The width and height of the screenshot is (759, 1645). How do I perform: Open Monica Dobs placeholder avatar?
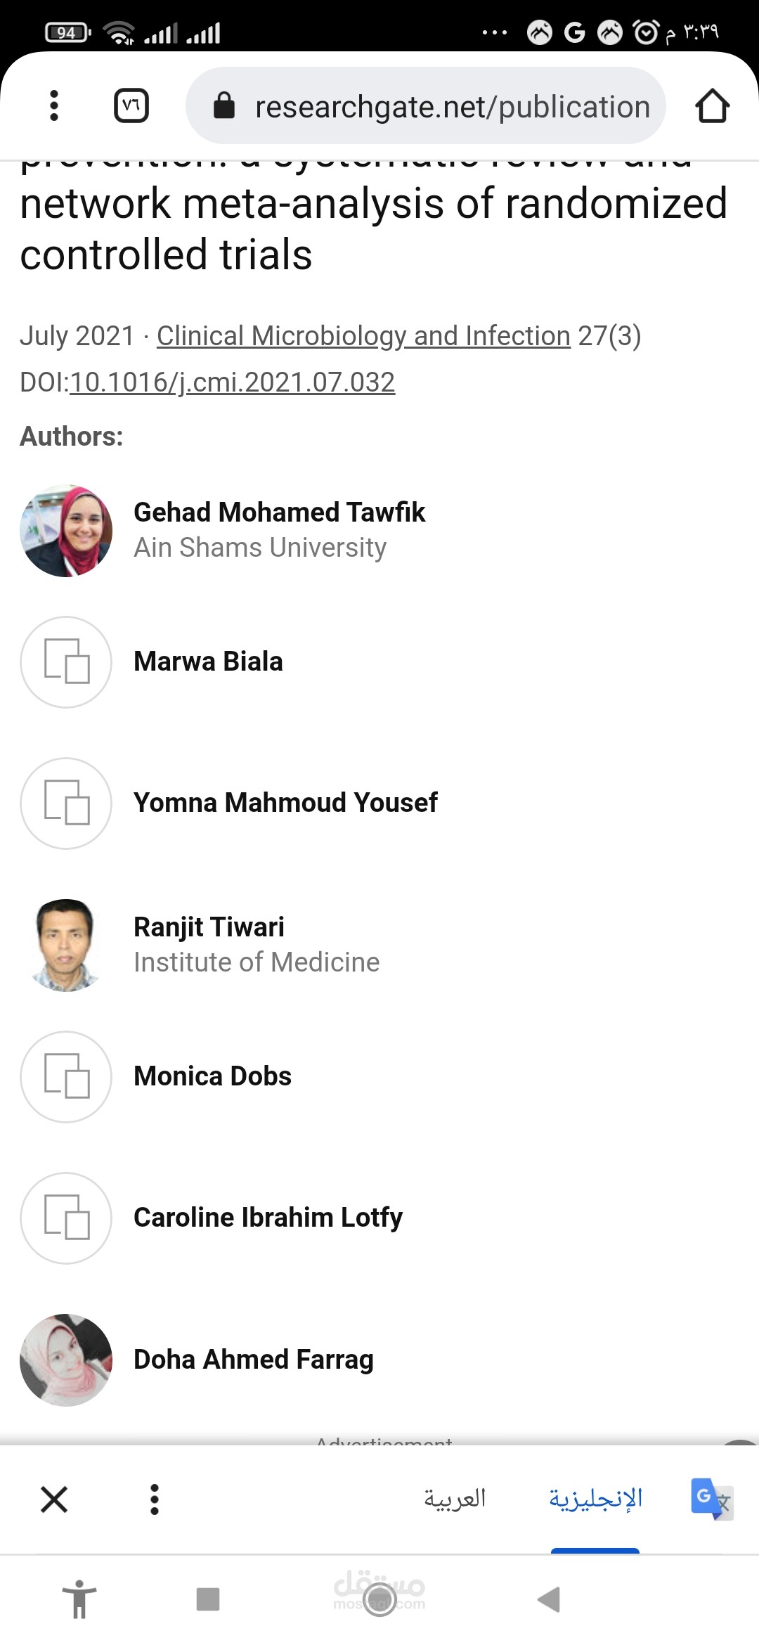[x=66, y=1076]
